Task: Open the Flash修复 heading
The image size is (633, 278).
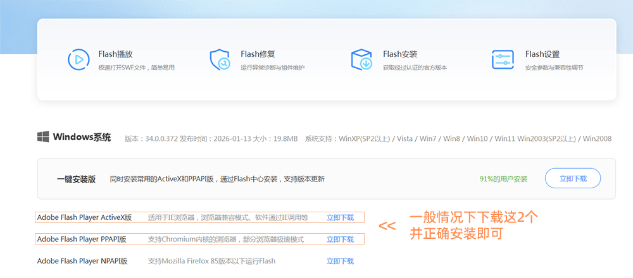Action: click(258, 54)
